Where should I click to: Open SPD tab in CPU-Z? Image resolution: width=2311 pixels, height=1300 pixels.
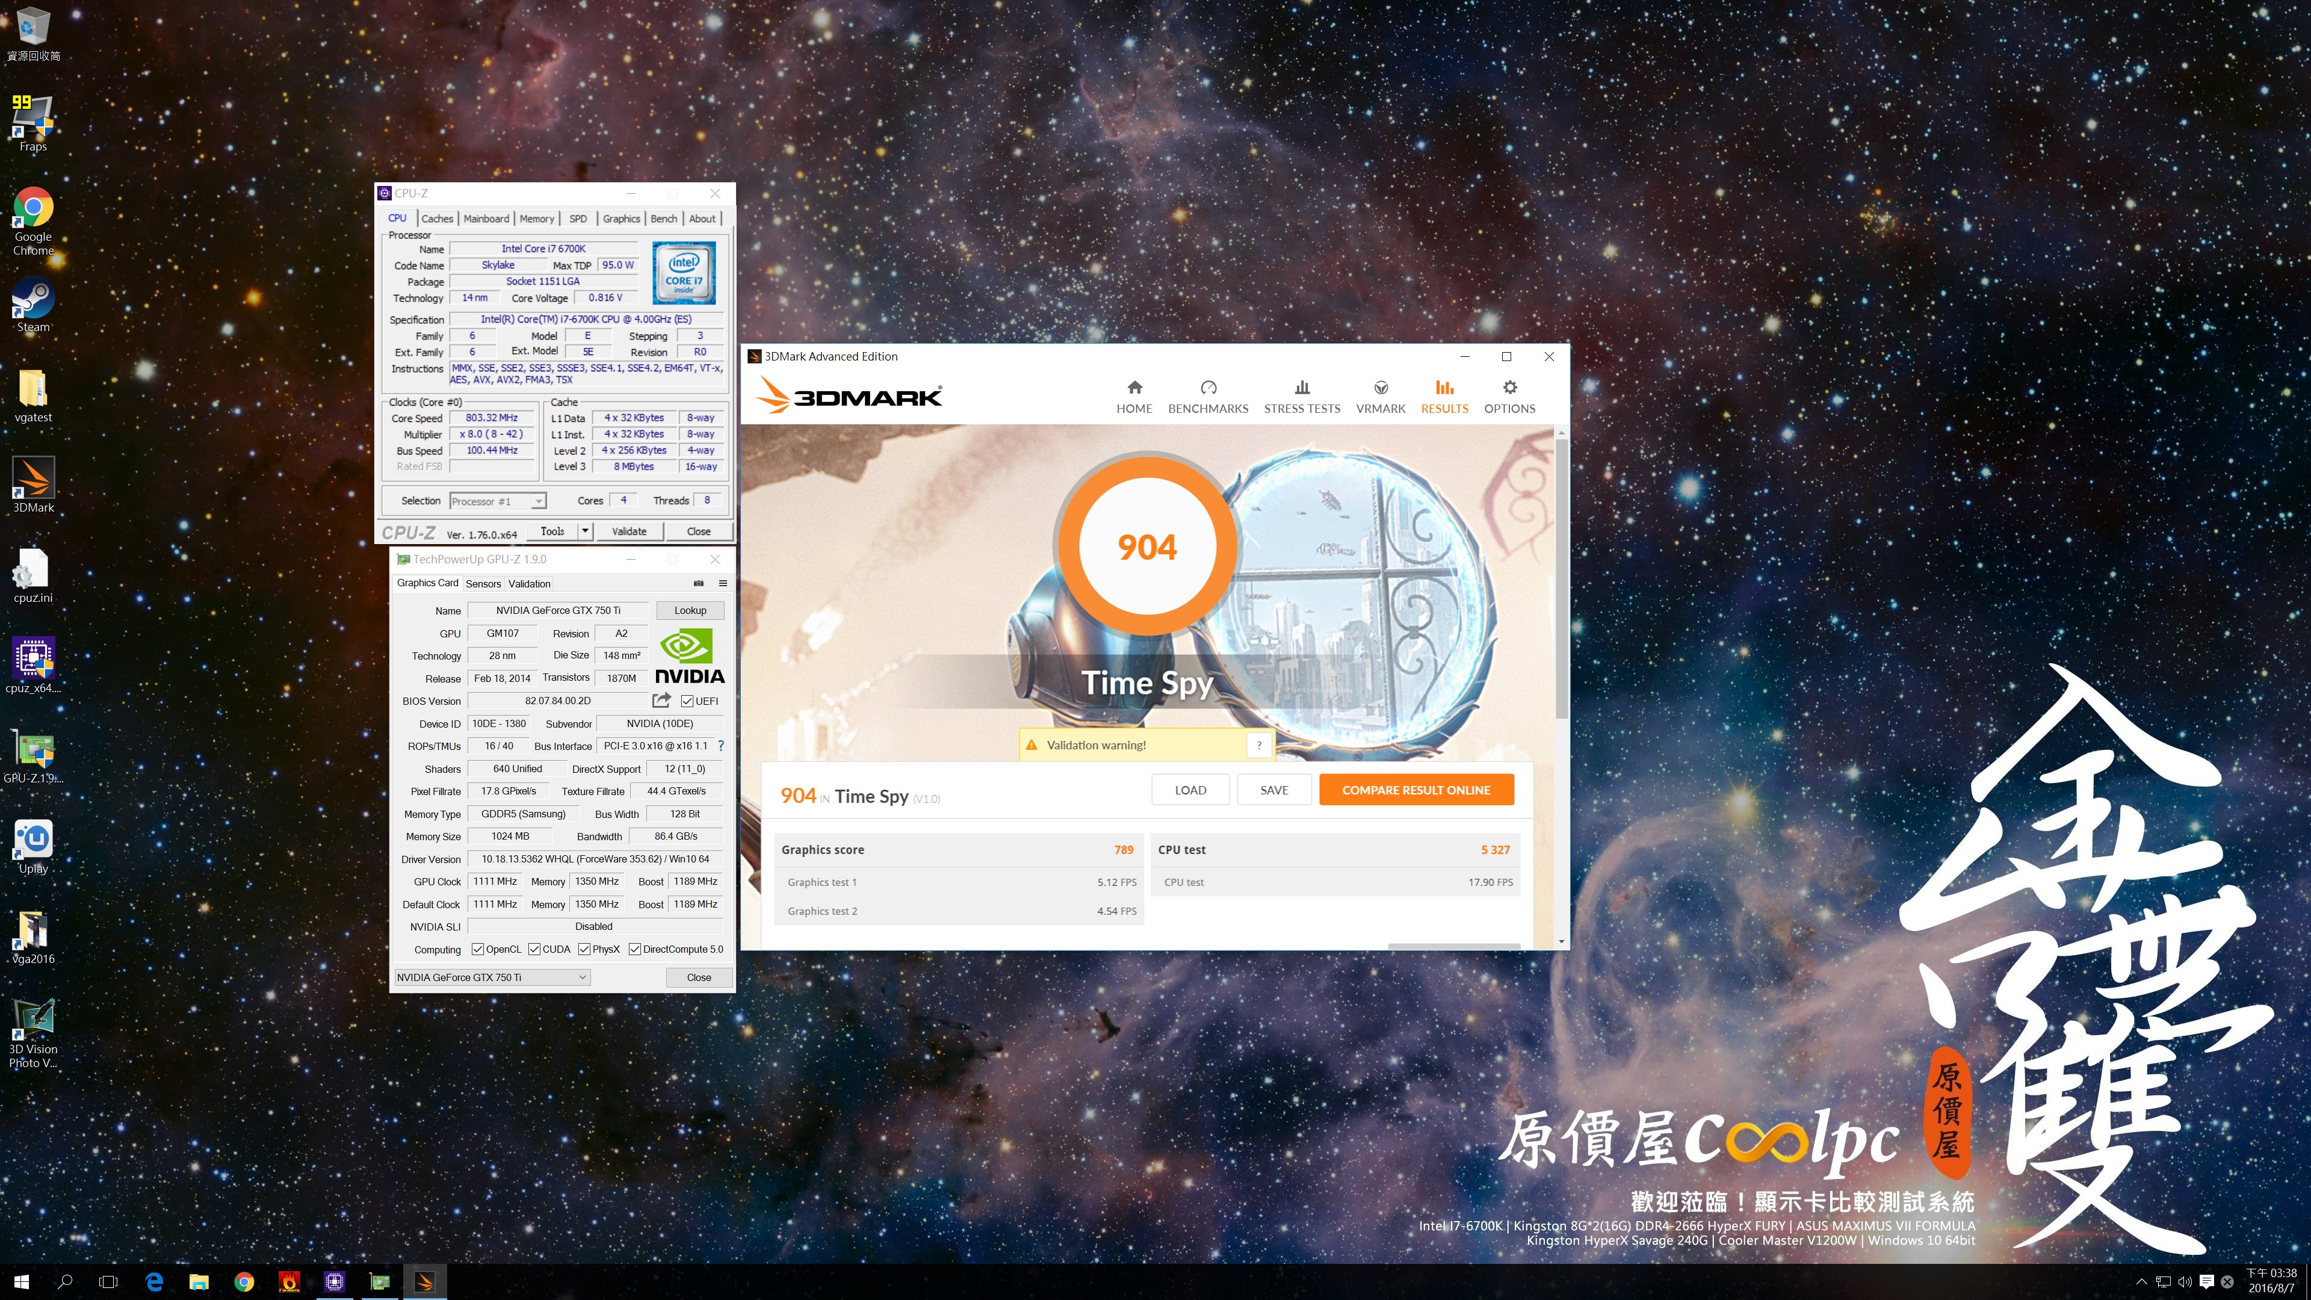coord(578,219)
